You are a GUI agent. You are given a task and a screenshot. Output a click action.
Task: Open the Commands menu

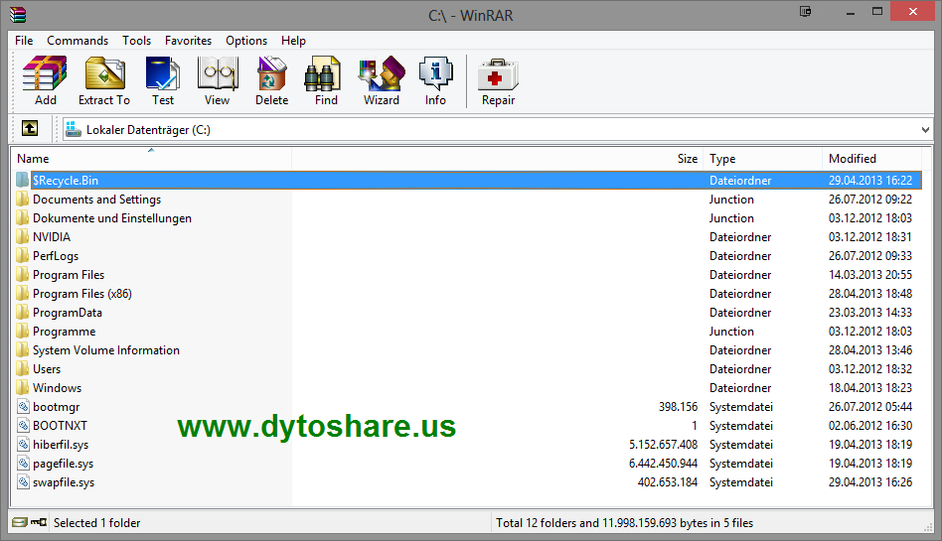(78, 41)
